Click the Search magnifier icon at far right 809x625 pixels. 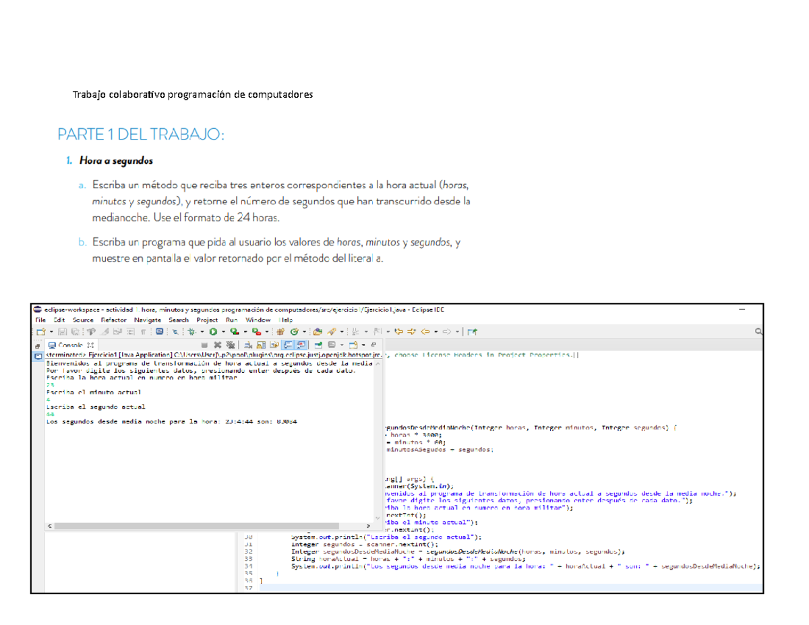tap(758, 332)
